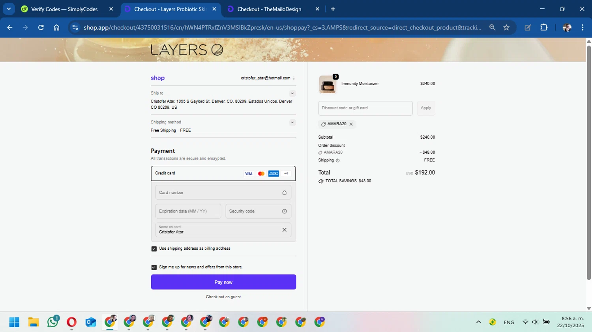Image resolution: width=592 pixels, height=332 pixels.
Task: Go back to the previous page
Action: click(10, 28)
